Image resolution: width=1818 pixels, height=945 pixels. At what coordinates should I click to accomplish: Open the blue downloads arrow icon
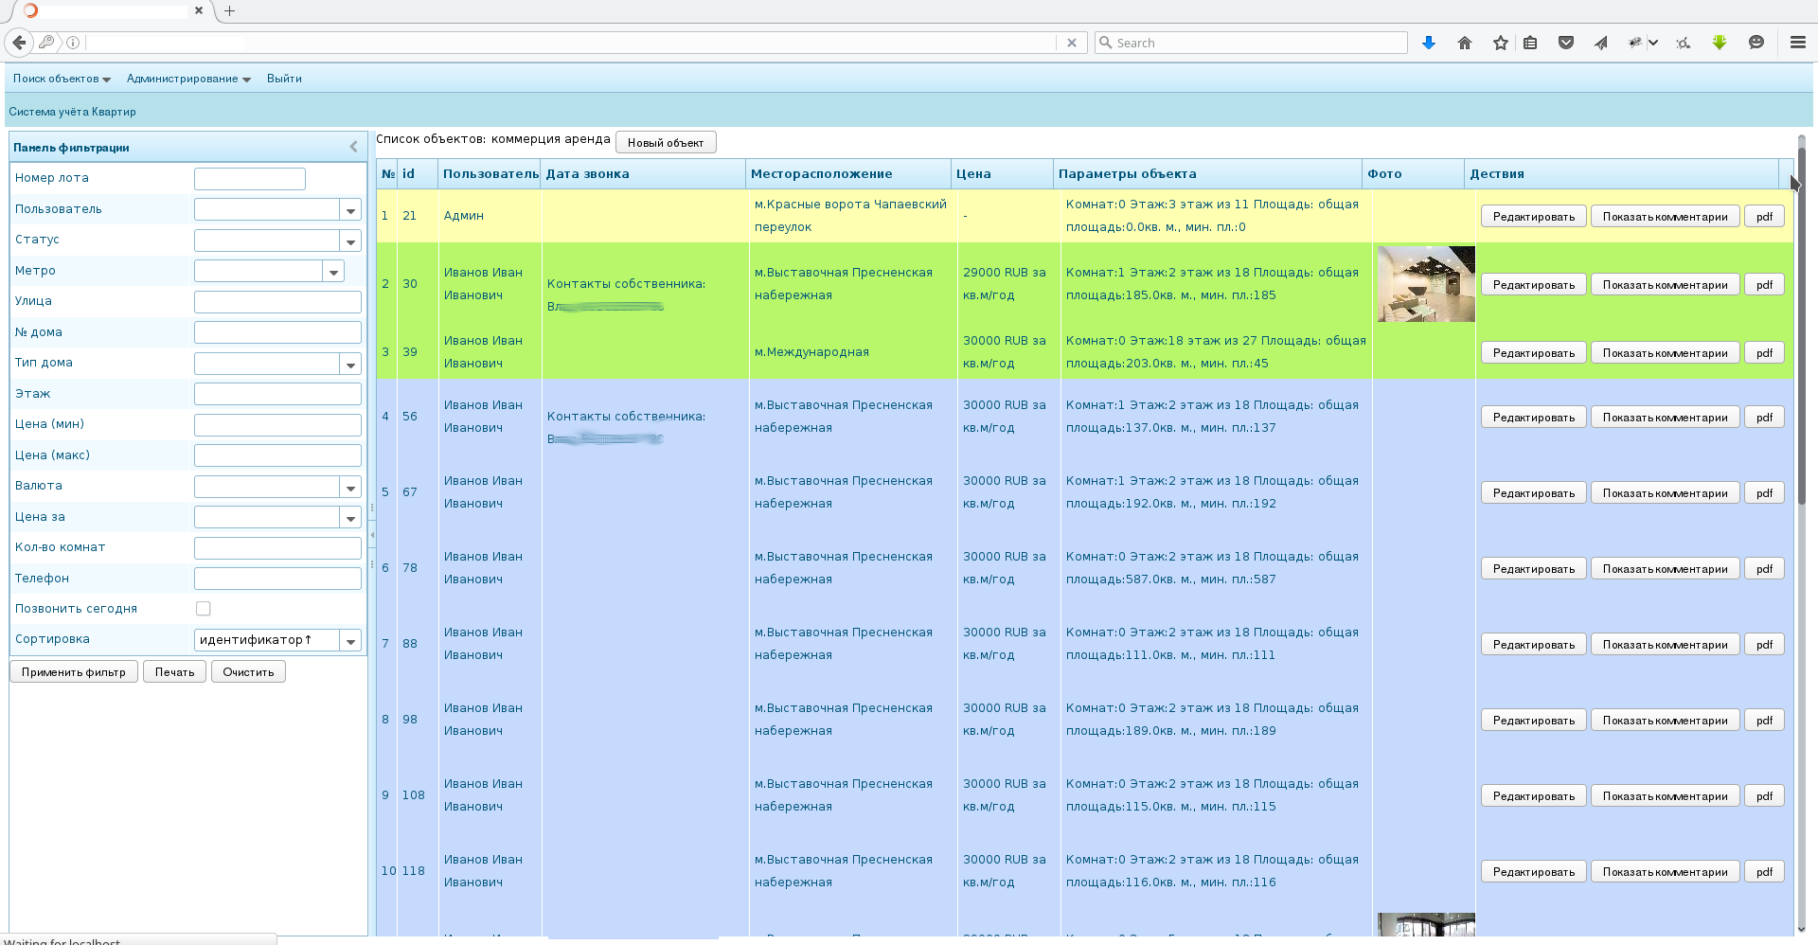(x=1429, y=43)
